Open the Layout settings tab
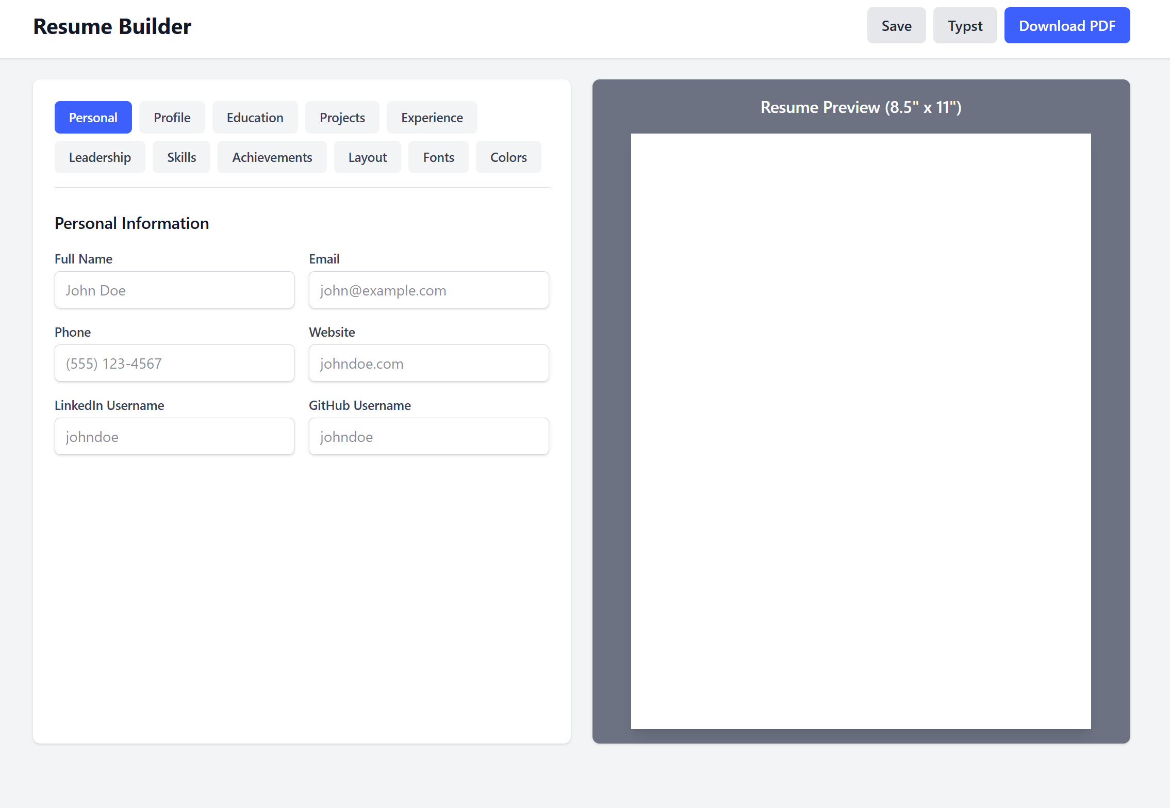Screen dimensions: 1170x808 pos(367,157)
